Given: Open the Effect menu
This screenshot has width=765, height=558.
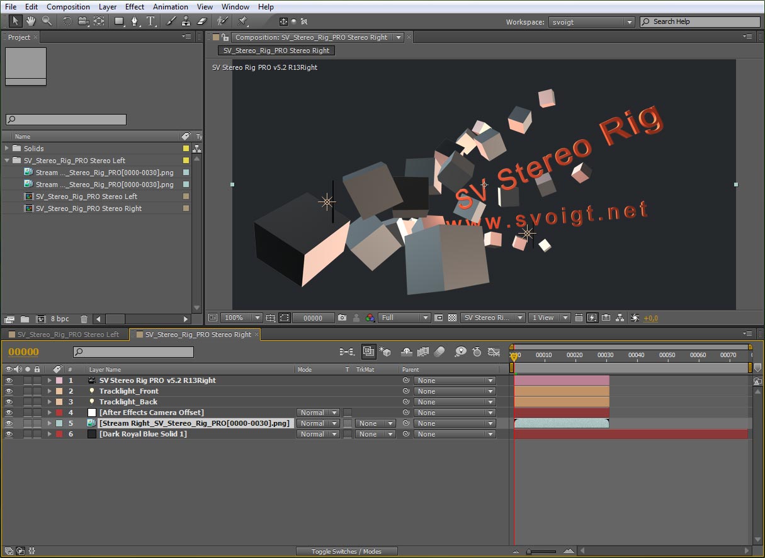Looking at the screenshot, I should click(135, 7).
